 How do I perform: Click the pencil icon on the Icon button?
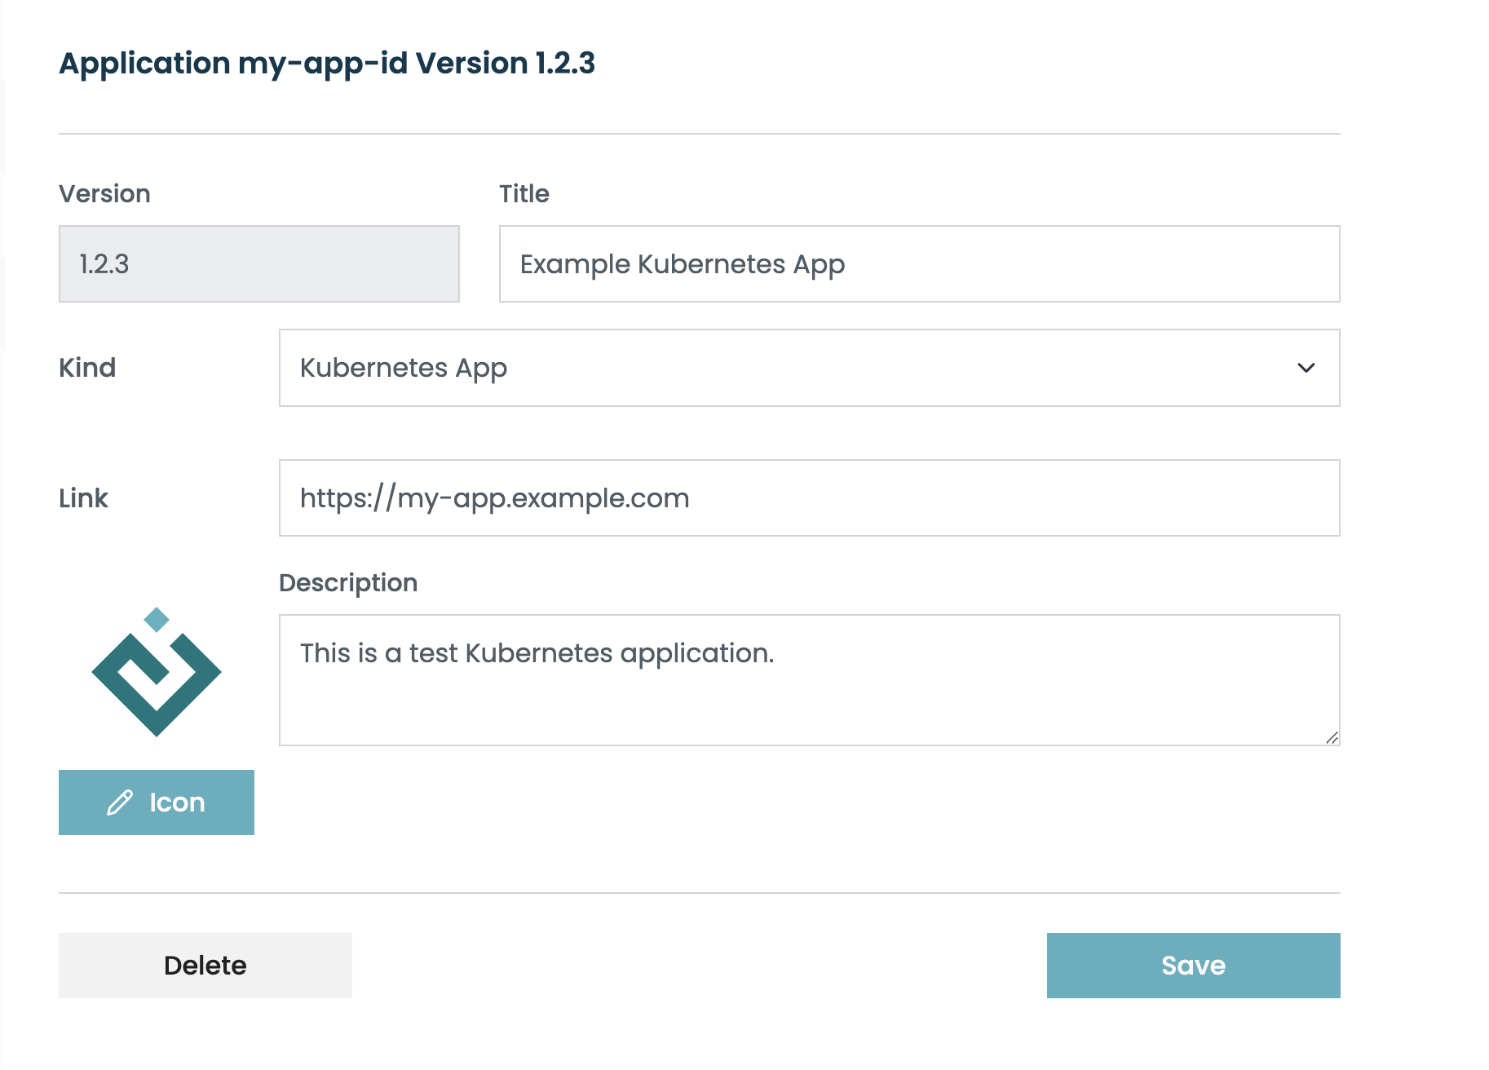(x=120, y=802)
